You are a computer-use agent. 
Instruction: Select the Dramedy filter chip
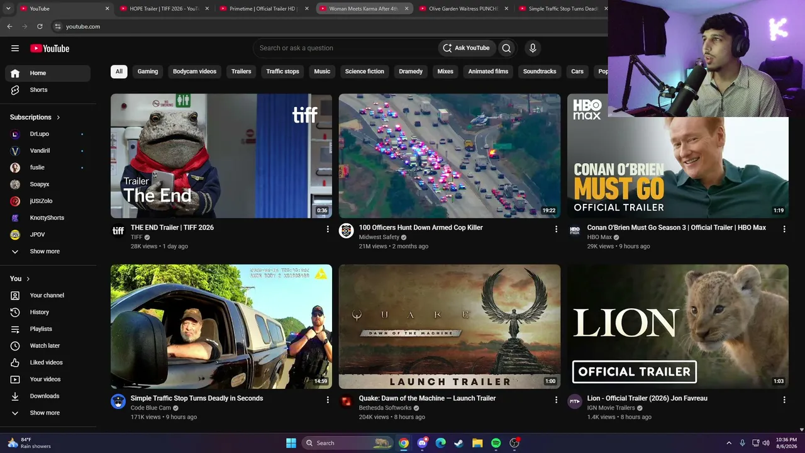[411, 71]
